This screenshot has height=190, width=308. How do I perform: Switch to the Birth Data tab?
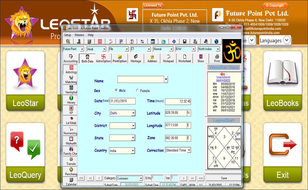click(x=87, y=59)
